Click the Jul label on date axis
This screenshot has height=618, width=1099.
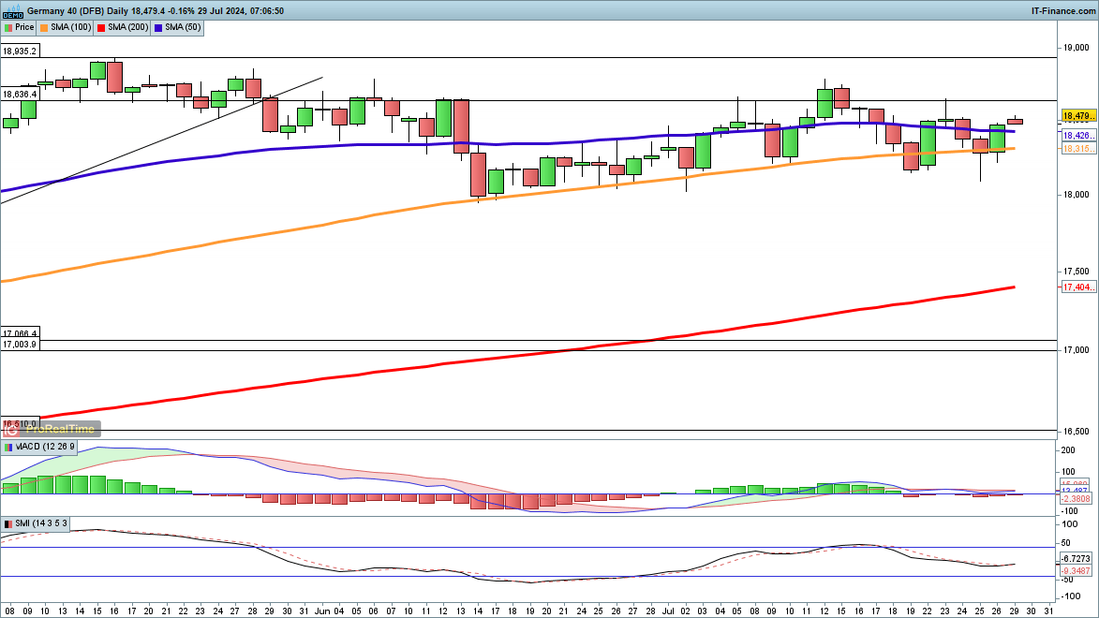(669, 611)
